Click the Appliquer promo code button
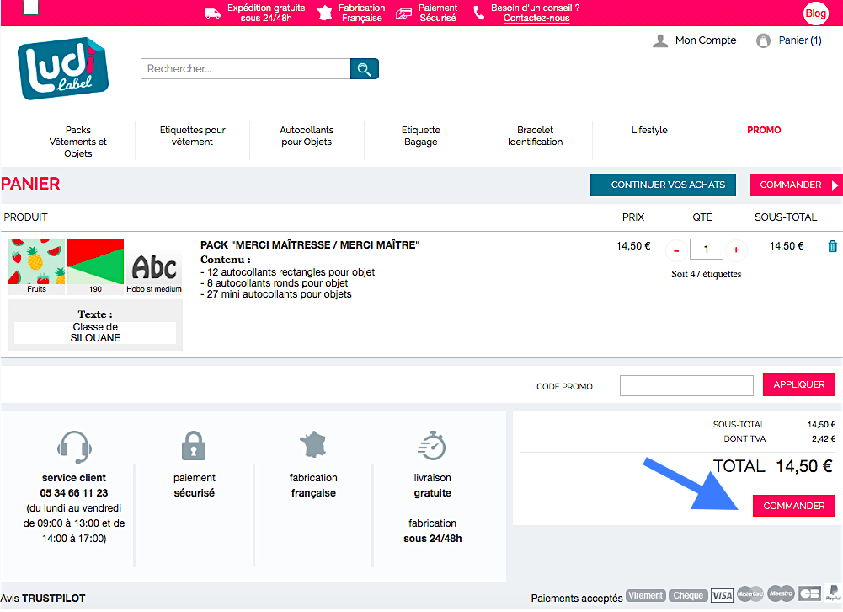 [x=798, y=384]
